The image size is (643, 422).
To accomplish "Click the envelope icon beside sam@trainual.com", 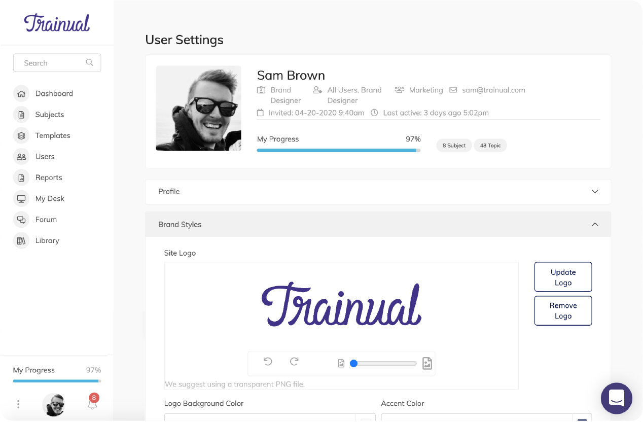I will point(453,90).
